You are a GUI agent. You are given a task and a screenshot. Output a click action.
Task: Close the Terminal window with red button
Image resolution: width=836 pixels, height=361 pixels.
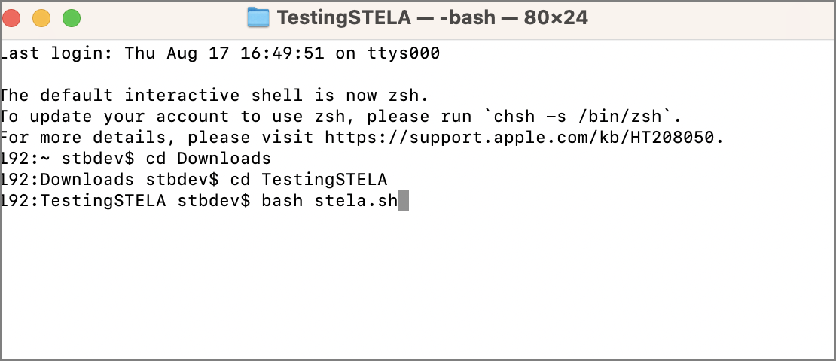pyautogui.click(x=11, y=18)
